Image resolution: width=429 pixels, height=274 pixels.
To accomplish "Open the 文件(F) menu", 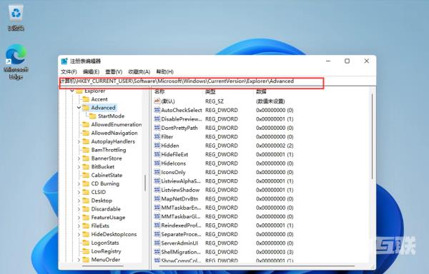I will click(69, 72).
